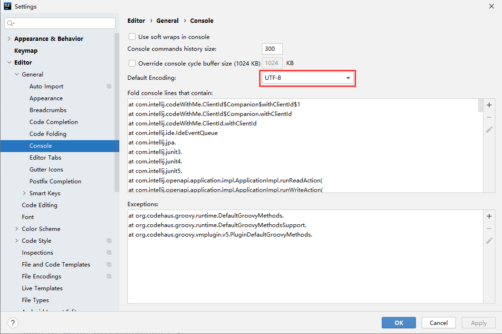Image resolution: width=502 pixels, height=334 pixels.
Task: Open Code Editing settings
Action: pyautogui.click(x=40, y=205)
